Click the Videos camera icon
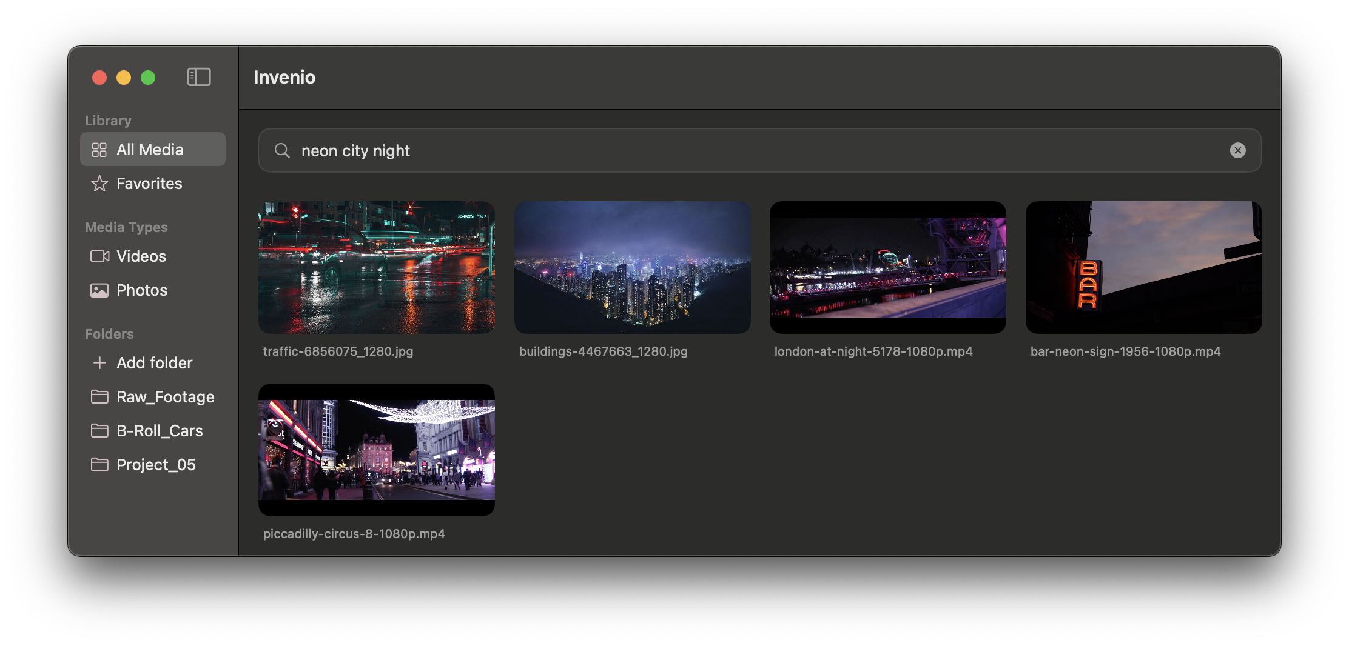This screenshot has height=646, width=1349. coord(100,256)
